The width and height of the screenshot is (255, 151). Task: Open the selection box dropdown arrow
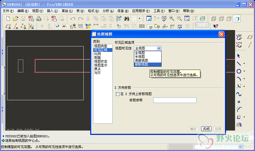point(139,19)
